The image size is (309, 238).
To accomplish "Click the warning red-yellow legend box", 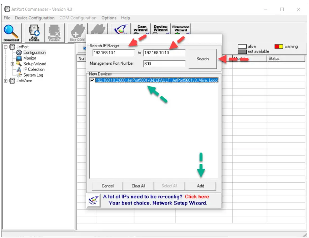I will click(279, 47).
